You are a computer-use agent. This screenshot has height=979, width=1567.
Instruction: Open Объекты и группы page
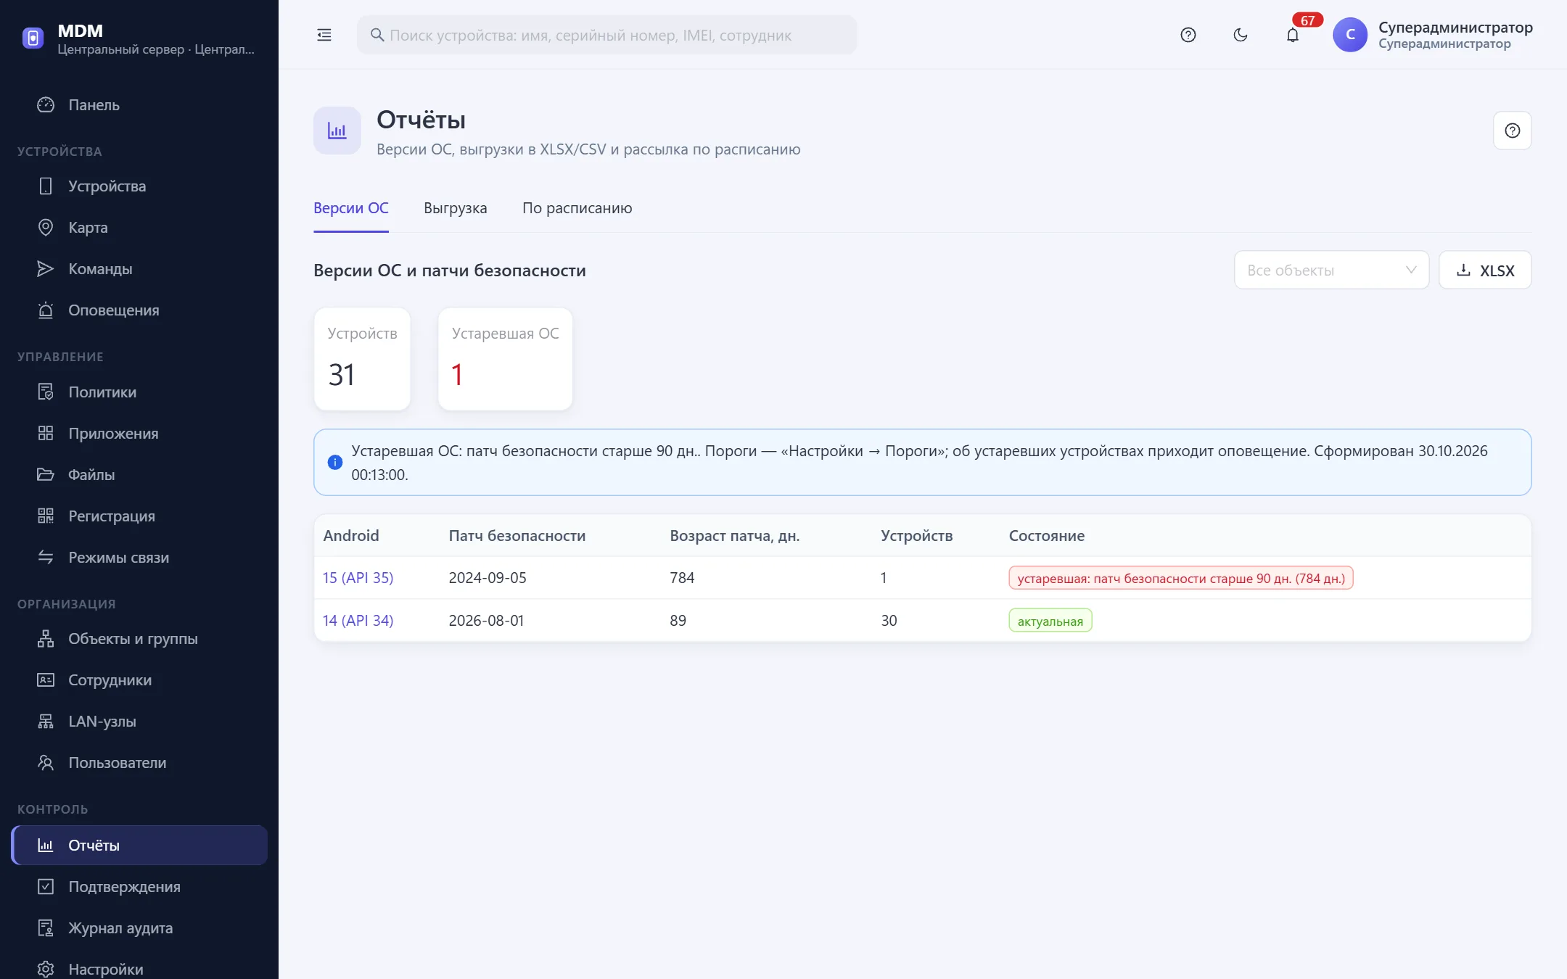(x=139, y=639)
